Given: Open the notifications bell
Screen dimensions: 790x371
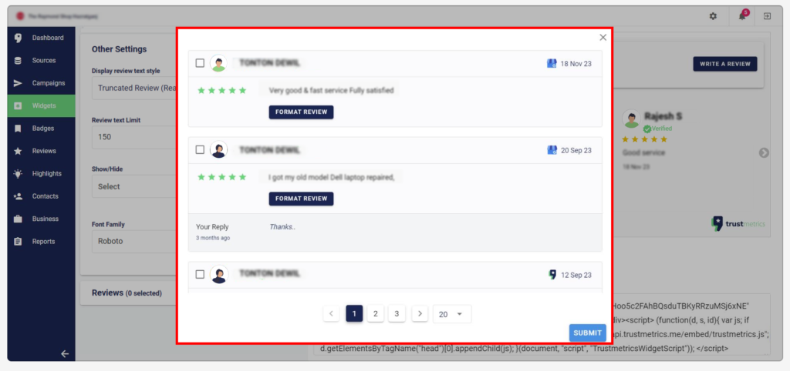Looking at the screenshot, I should [742, 16].
